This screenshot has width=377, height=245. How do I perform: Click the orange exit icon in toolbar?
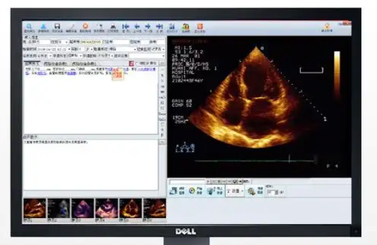pos(200,26)
